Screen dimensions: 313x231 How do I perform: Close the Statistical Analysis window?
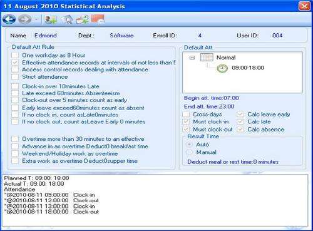304,6
